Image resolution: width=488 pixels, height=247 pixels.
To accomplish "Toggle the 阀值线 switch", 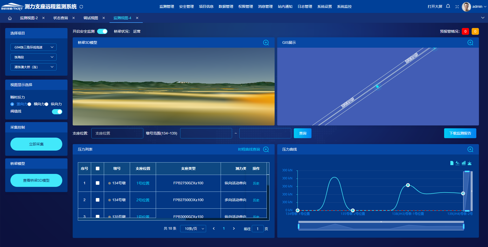I will (x=57, y=112).
